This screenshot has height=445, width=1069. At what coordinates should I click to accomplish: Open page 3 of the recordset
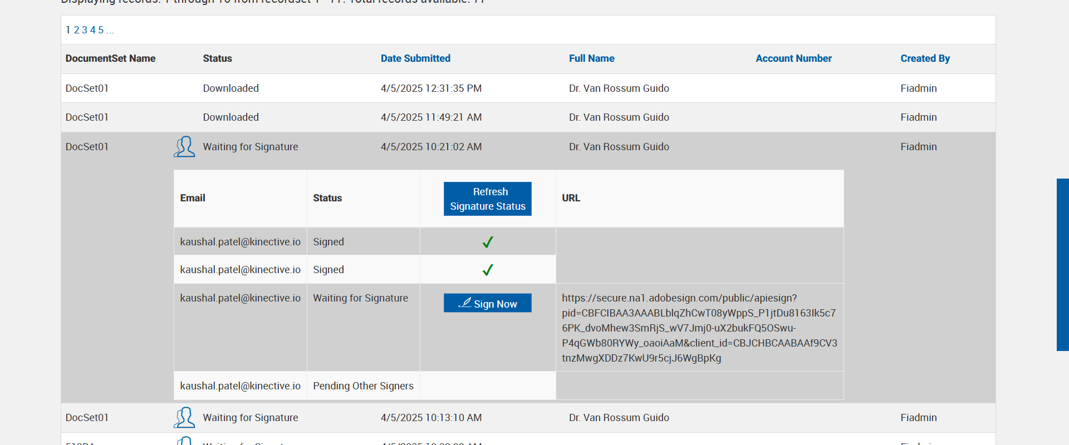click(x=85, y=30)
